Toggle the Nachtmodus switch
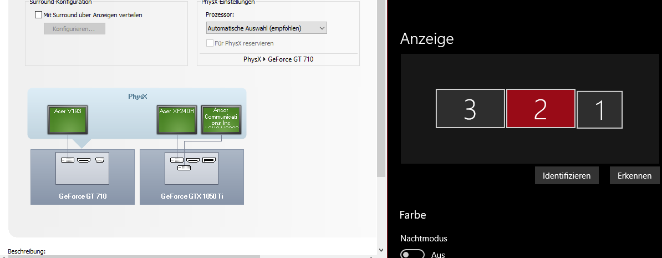The width and height of the screenshot is (662, 258). [412, 254]
